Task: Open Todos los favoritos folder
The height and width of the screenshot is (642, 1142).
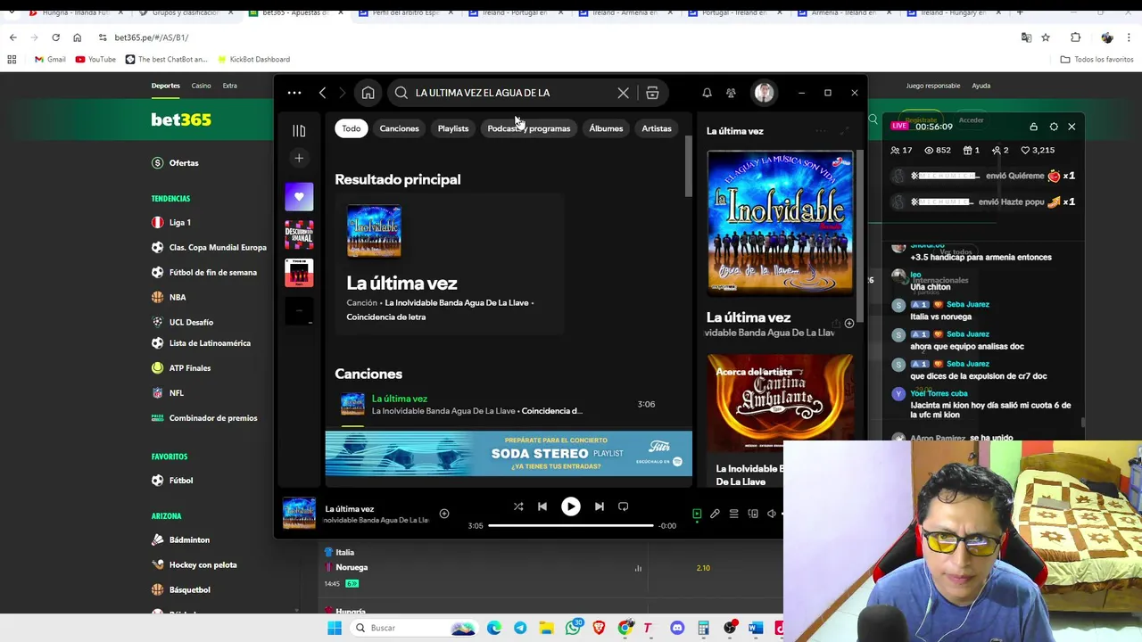Action: [1096, 59]
